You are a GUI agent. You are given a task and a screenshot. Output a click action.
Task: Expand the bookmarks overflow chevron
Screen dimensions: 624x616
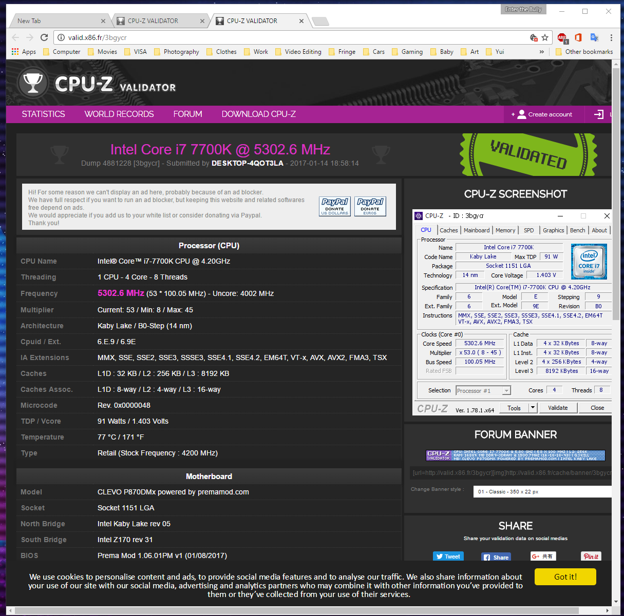[541, 52]
